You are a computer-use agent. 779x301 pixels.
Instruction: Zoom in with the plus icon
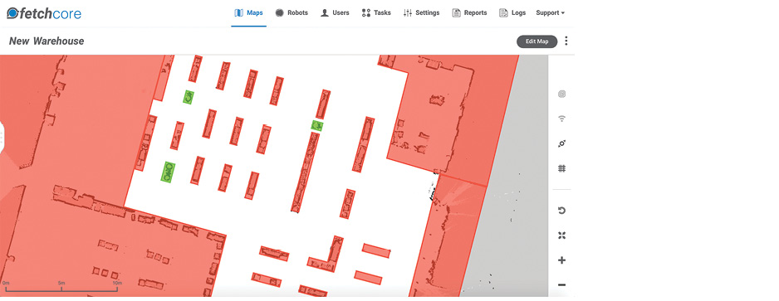(x=562, y=260)
